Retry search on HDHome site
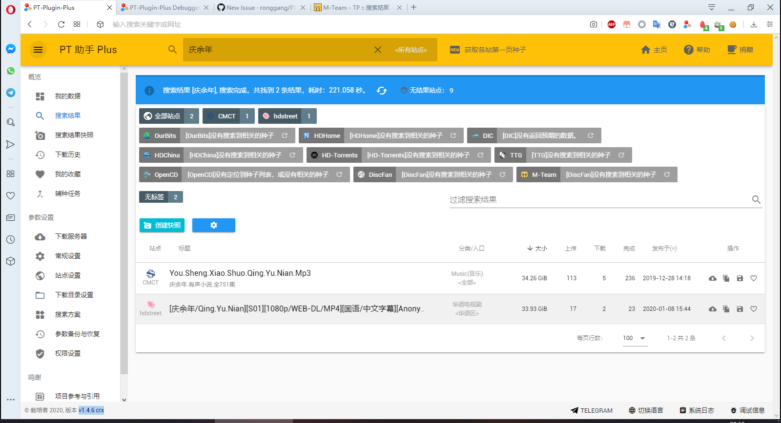The height and width of the screenshot is (423, 781). pyautogui.click(x=453, y=135)
